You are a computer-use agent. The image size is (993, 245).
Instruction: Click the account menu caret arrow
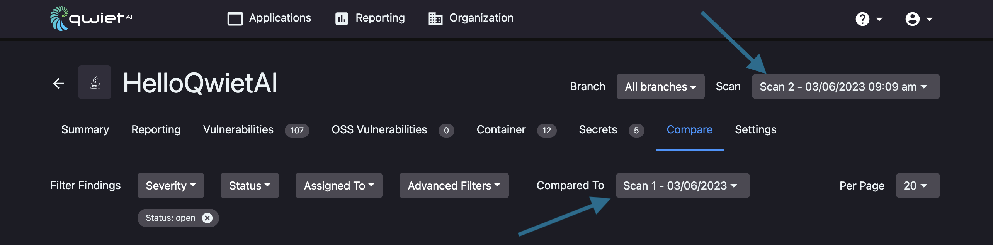929,19
